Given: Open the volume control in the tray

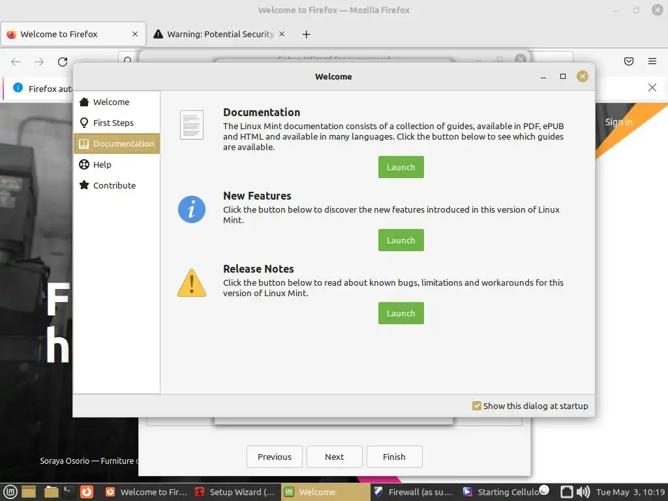Looking at the screenshot, I should [583, 492].
